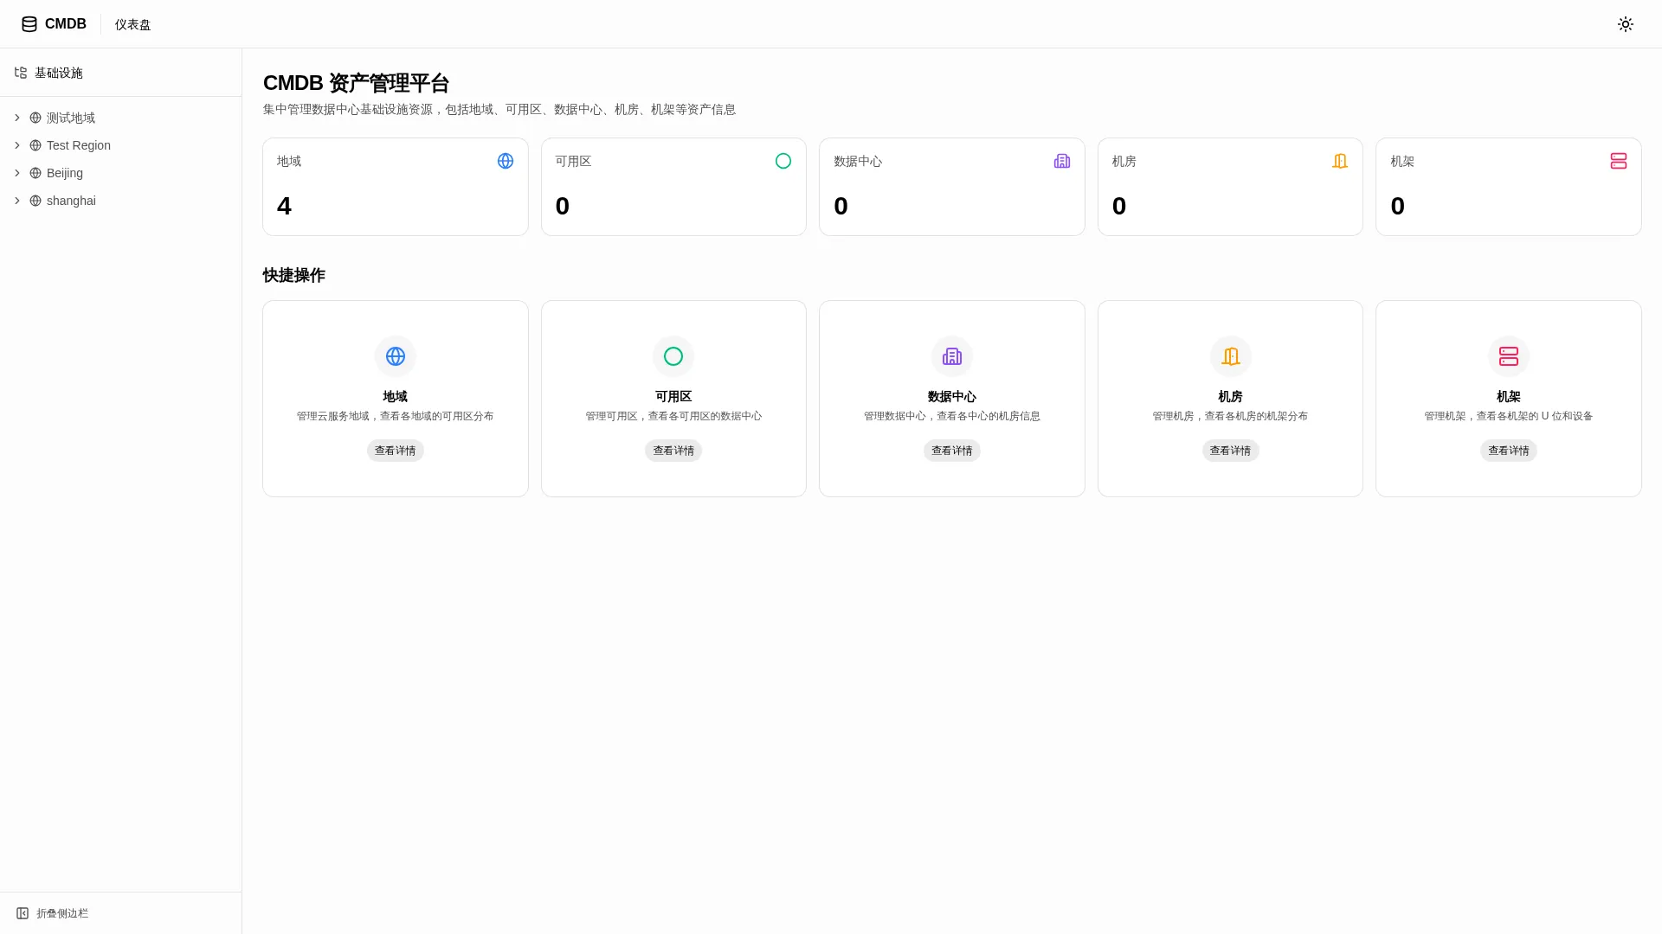Click the 机架 label in stat card
The image size is (1662, 934).
pos(1402,161)
